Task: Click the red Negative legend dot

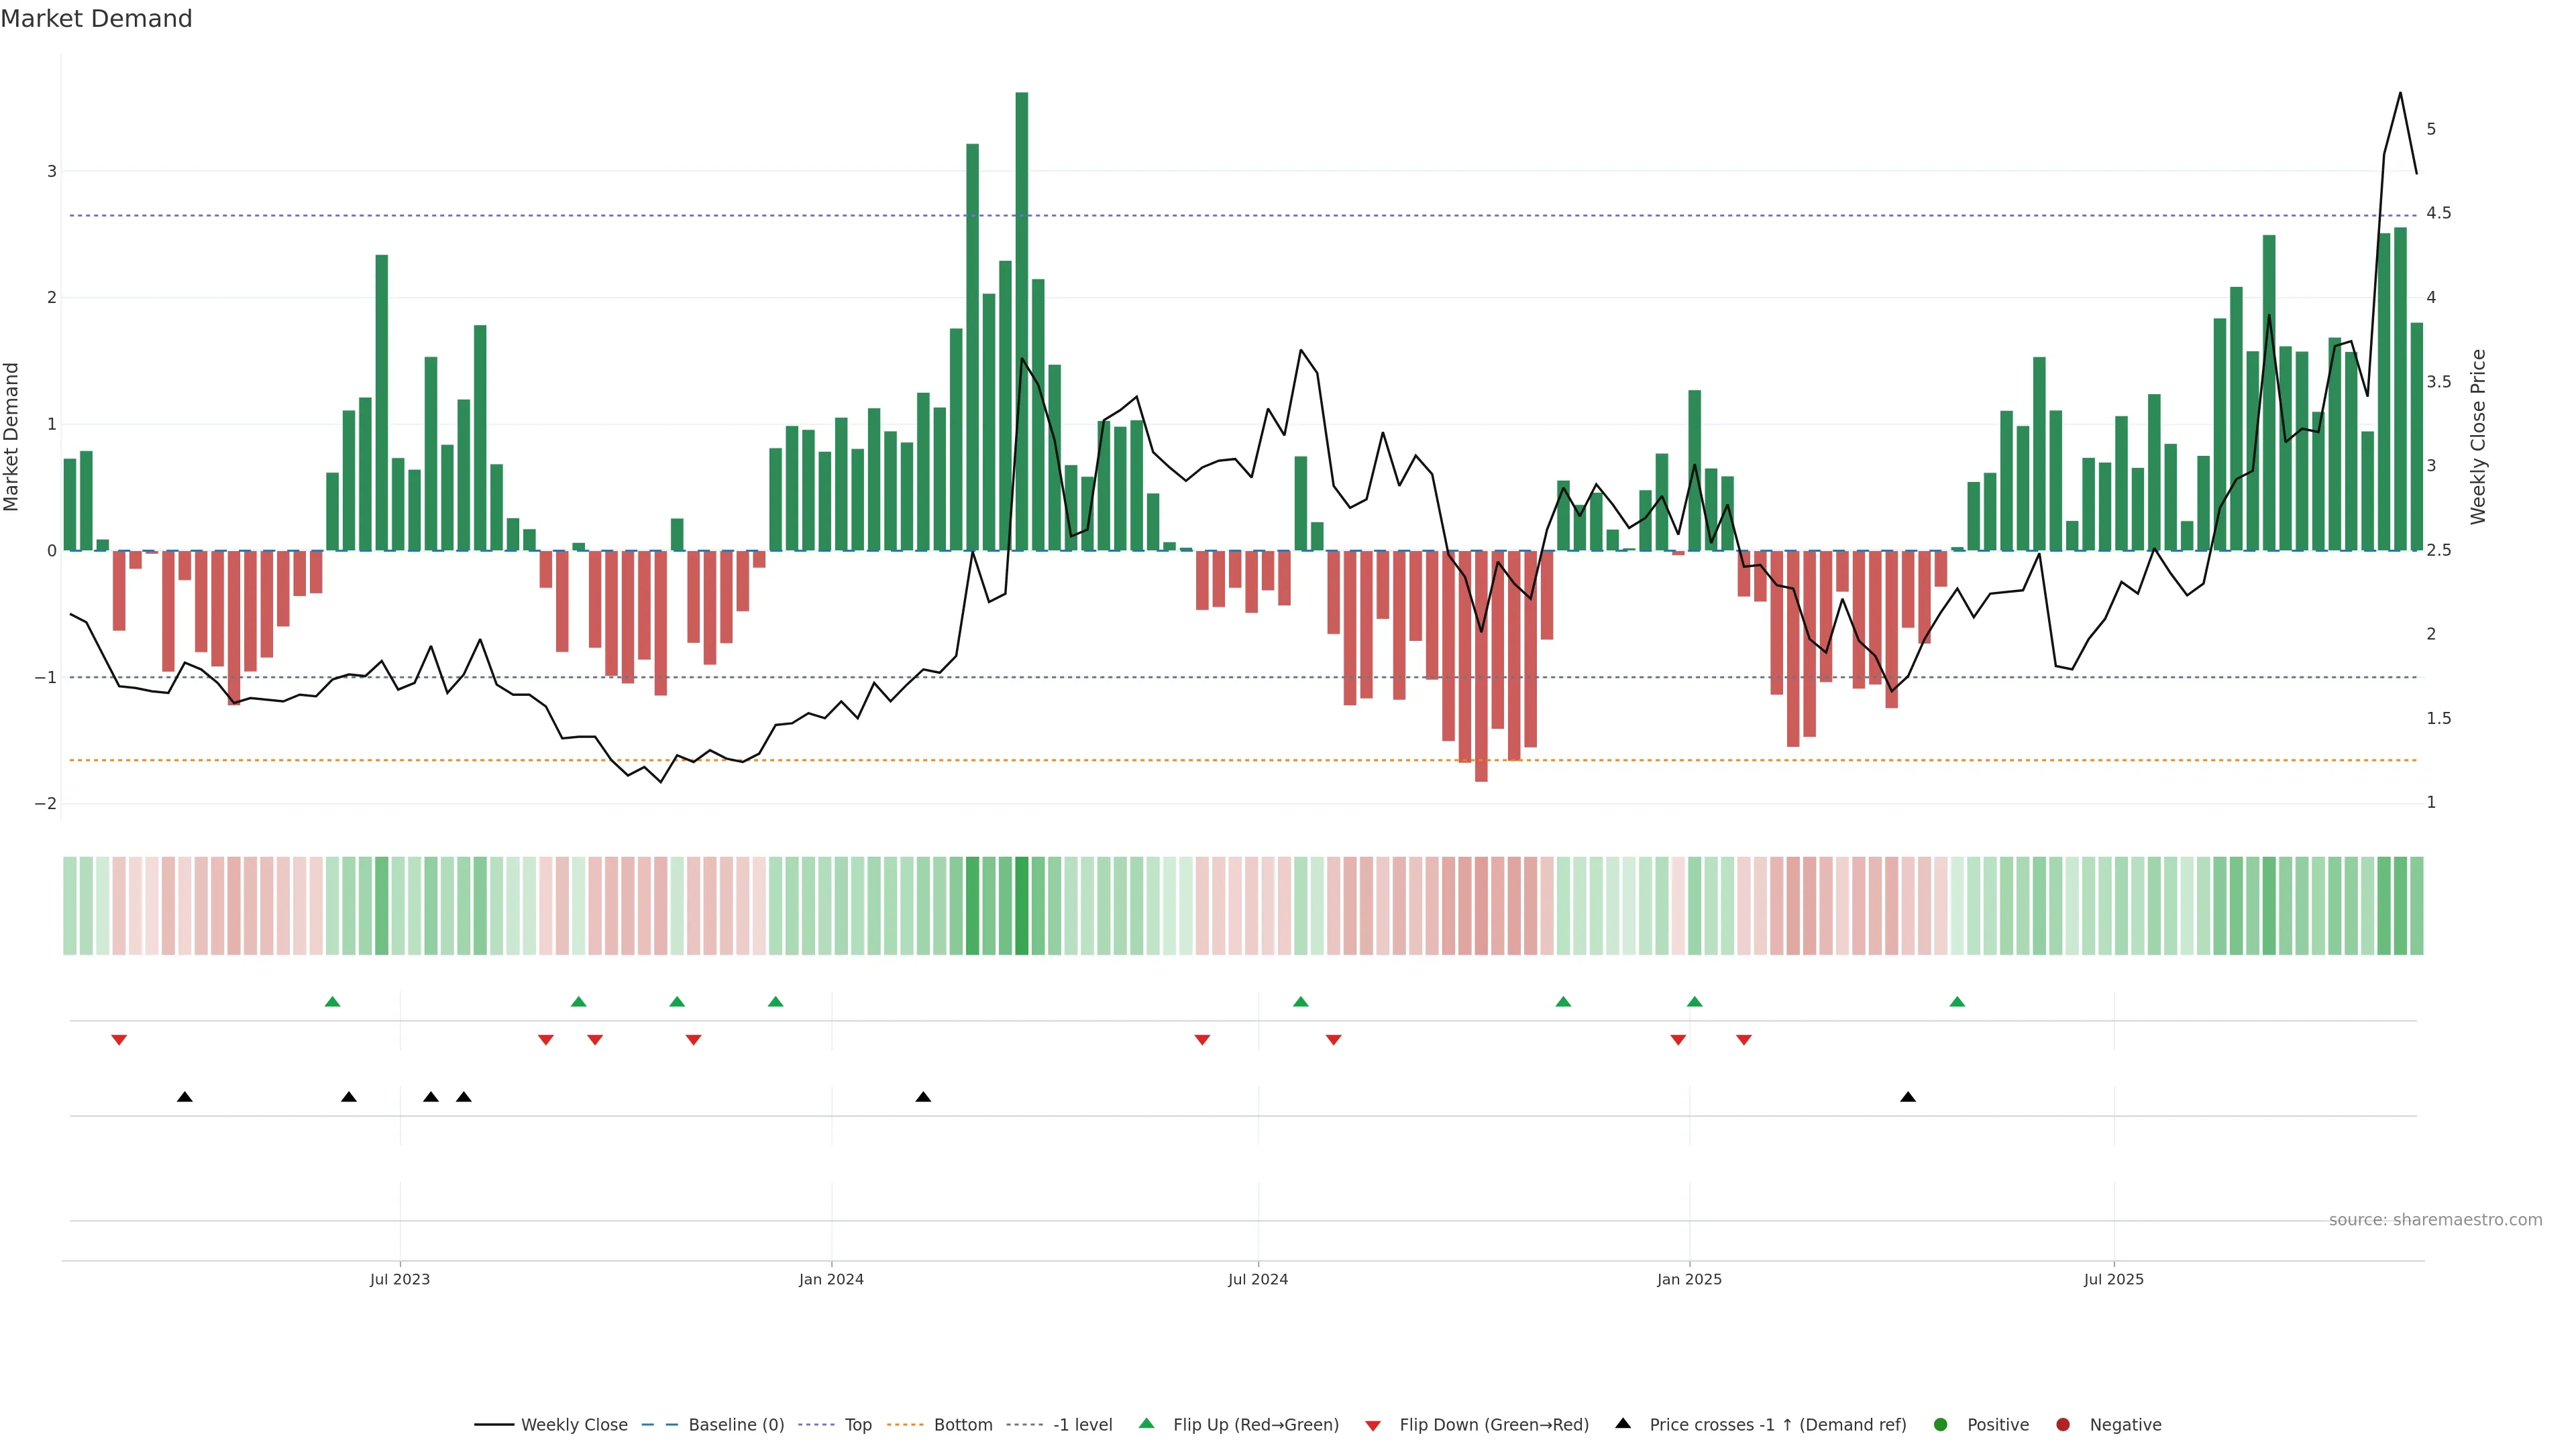Action: point(2063,1425)
